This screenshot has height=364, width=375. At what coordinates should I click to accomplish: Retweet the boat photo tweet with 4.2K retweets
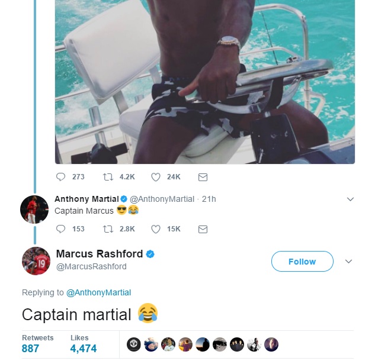pyautogui.click(x=108, y=177)
